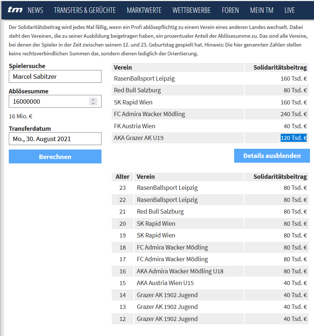
Task: Decrease Ablösesumme with the stepper down arrow
Action: point(93,103)
